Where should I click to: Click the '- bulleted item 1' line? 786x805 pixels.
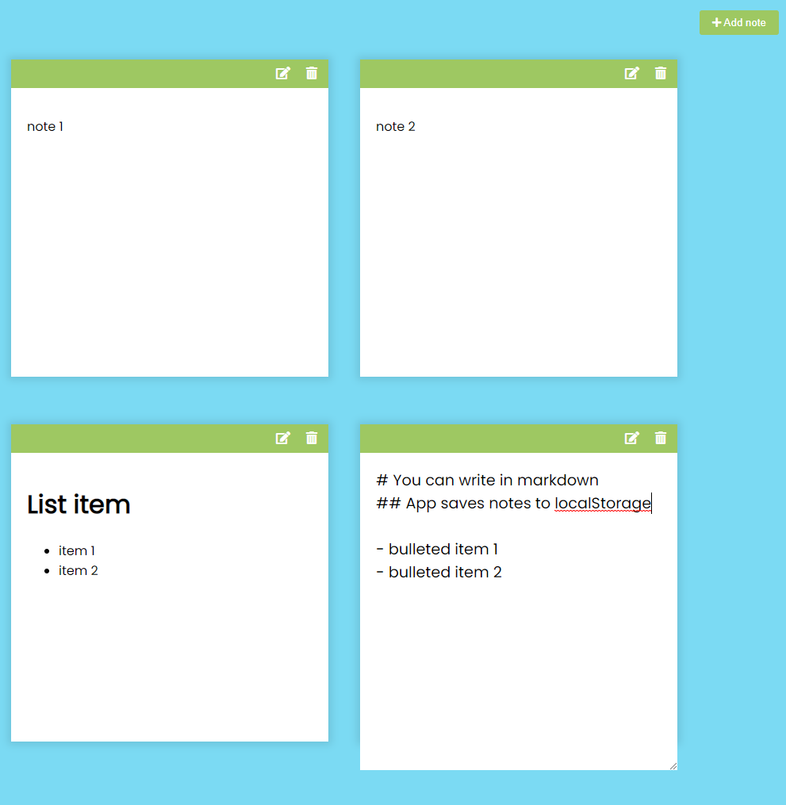pyautogui.click(x=437, y=550)
